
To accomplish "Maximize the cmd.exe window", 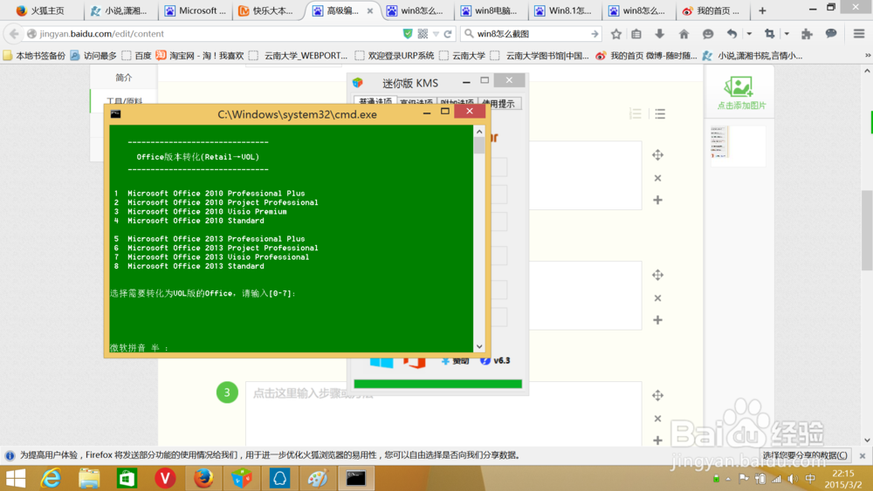I will (445, 112).
